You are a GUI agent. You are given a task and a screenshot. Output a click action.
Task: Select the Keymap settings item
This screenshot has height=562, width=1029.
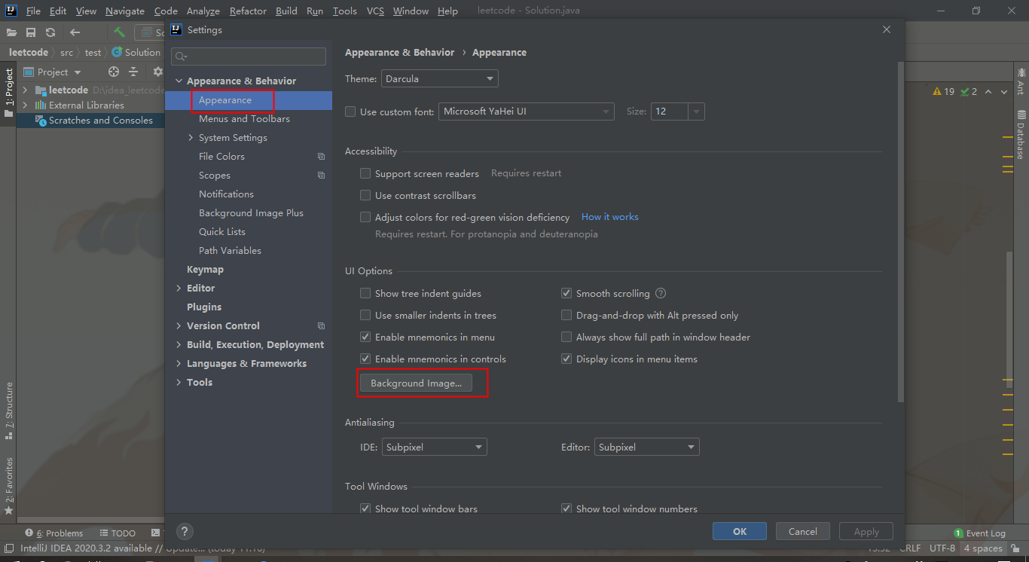coord(205,270)
